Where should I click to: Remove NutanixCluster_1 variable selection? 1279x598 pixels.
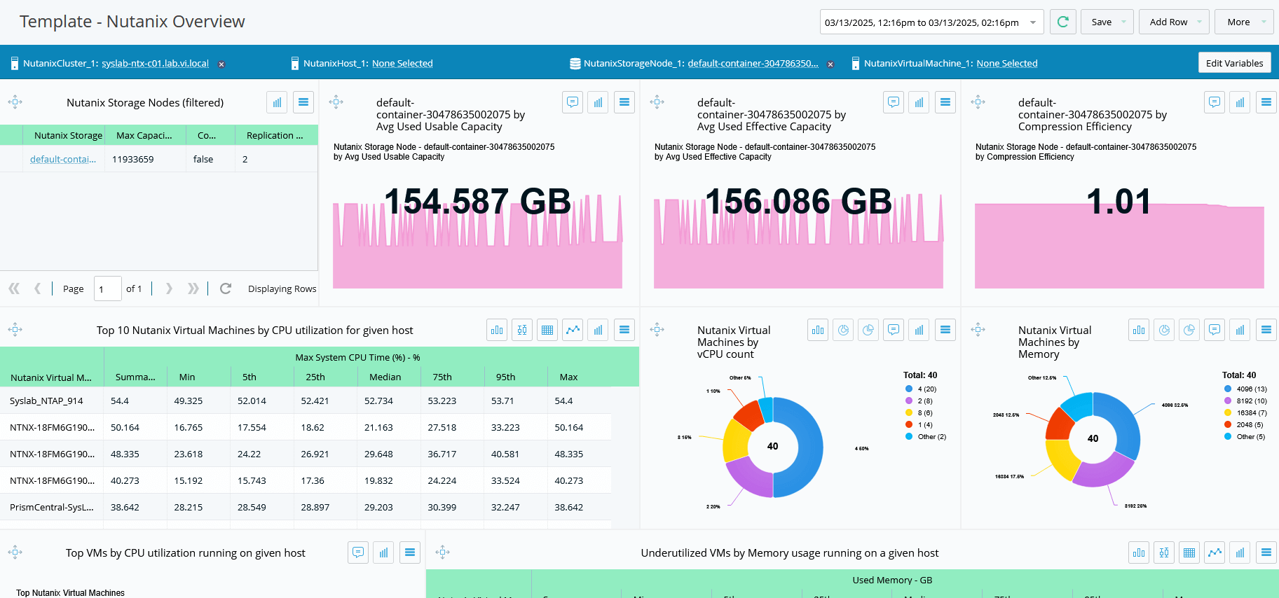(x=221, y=64)
